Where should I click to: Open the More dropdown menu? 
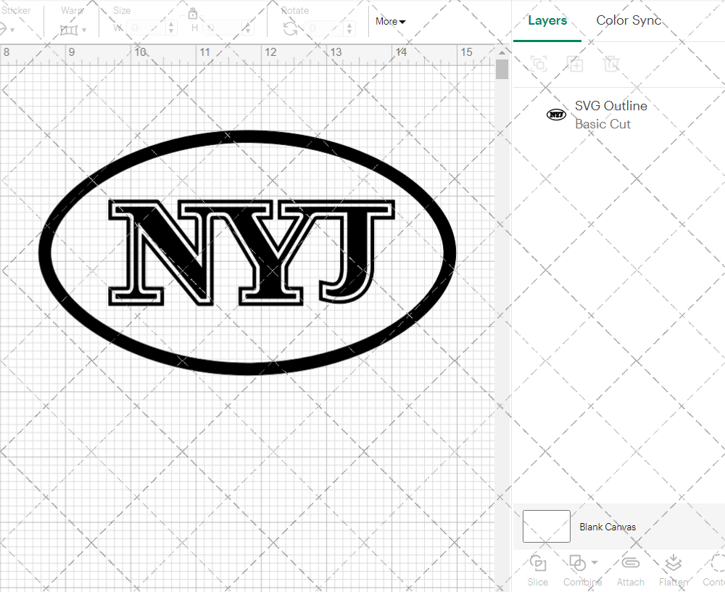tap(390, 21)
